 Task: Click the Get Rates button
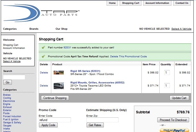coord(95,125)
